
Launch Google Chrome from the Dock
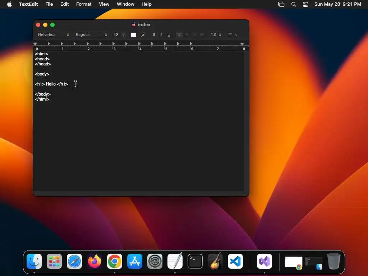coord(115,261)
